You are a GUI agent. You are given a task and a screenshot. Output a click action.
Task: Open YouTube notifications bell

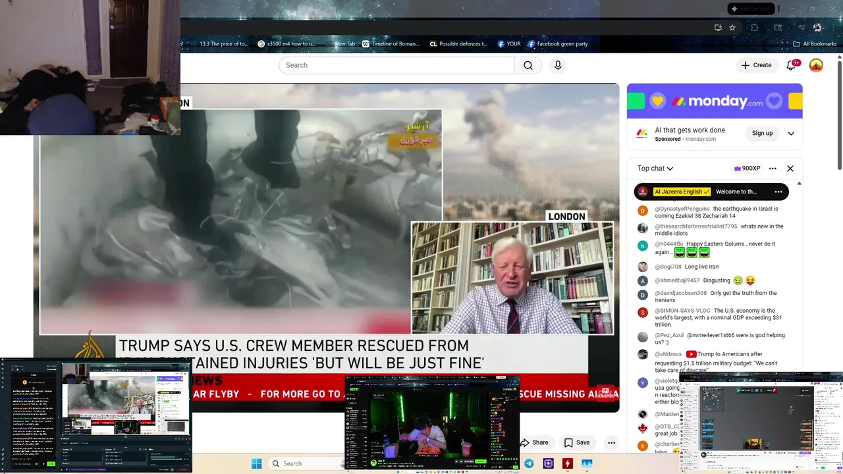point(792,65)
